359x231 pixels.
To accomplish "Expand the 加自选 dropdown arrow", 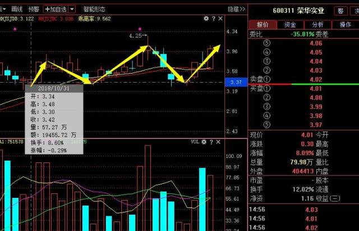I will pyautogui.click(x=72, y=9).
